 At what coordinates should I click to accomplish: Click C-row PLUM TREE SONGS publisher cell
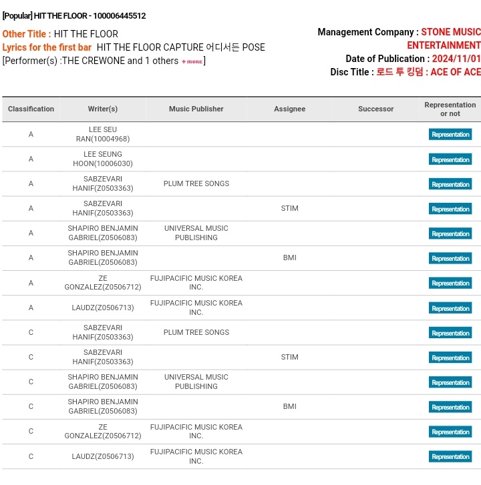coord(196,332)
